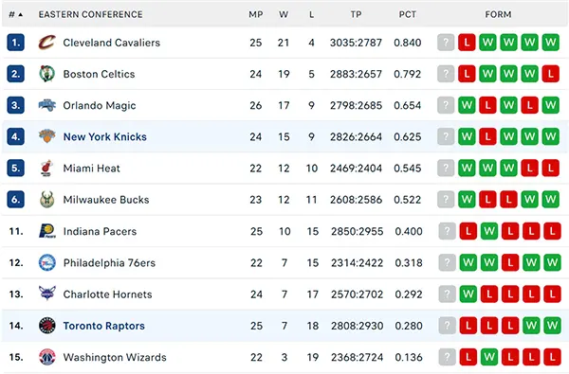Click the Toronto Raptors logo icon

coord(47,326)
